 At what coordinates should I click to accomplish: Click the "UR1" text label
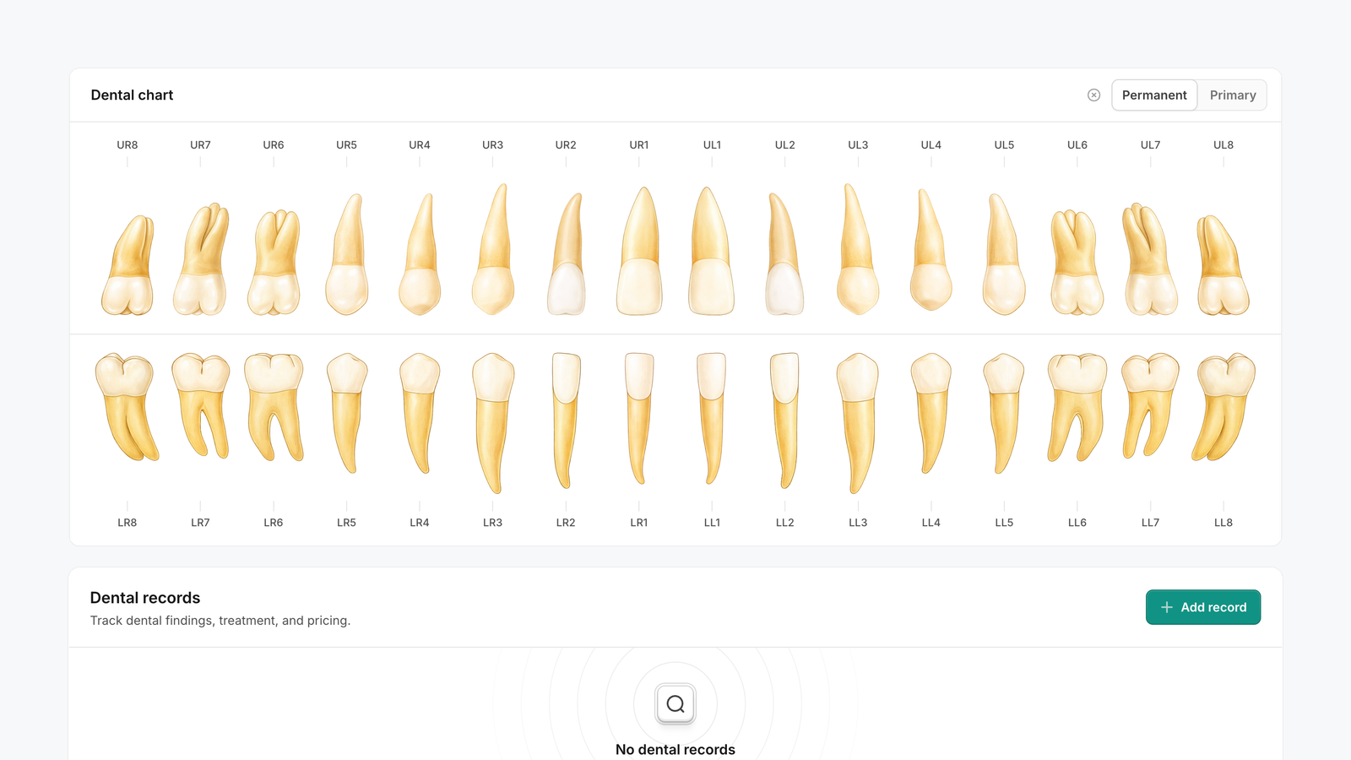[639, 145]
